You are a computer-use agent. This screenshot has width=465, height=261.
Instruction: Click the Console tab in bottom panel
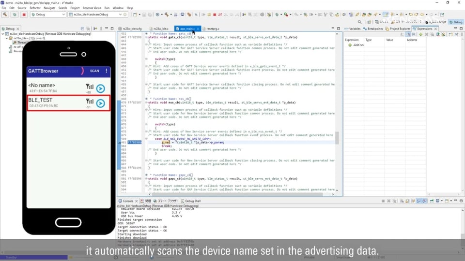pos(127,201)
